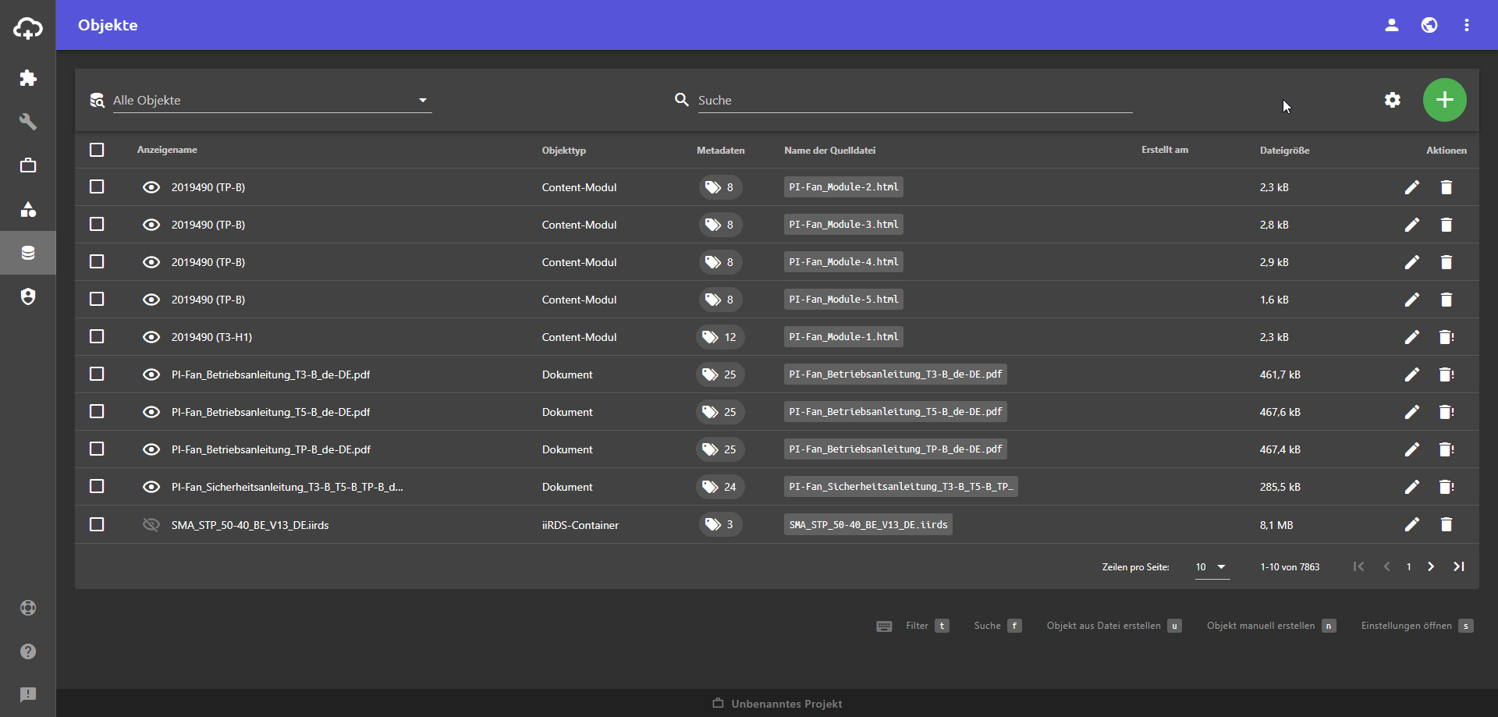Viewport: 1498px width, 717px height.
Task: Open the briefcase projects sidebar icon
Action: click(x=28, y=165)
